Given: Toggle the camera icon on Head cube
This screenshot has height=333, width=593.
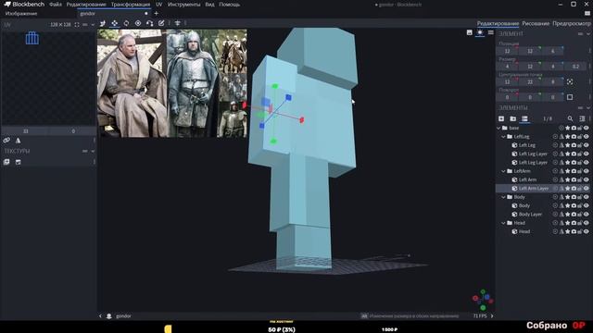Looking at the screenshot, I should tap(574, 231).
